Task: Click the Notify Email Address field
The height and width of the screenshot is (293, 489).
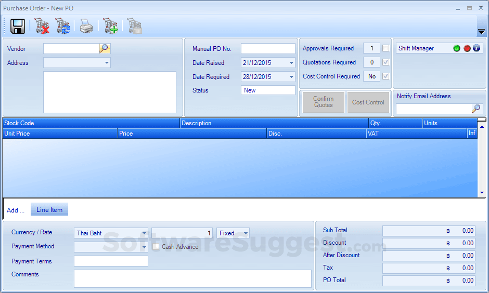Action: coord(434,109)
